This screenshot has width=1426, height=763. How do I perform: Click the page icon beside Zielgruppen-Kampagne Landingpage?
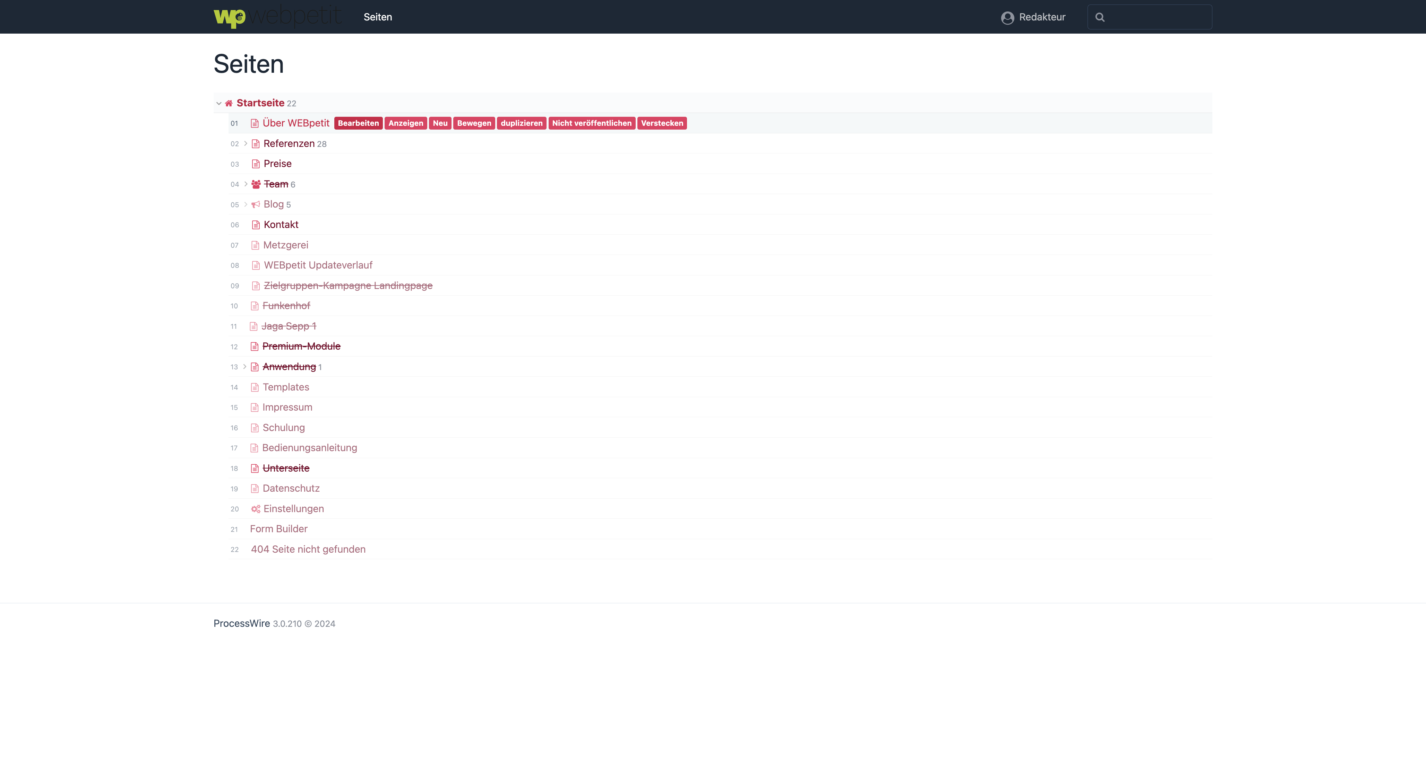(x=256, y=286)
